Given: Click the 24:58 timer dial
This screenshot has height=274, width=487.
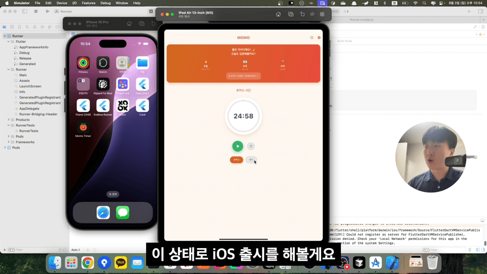Looking at the screenshot, I should click(x=243, y=116).
